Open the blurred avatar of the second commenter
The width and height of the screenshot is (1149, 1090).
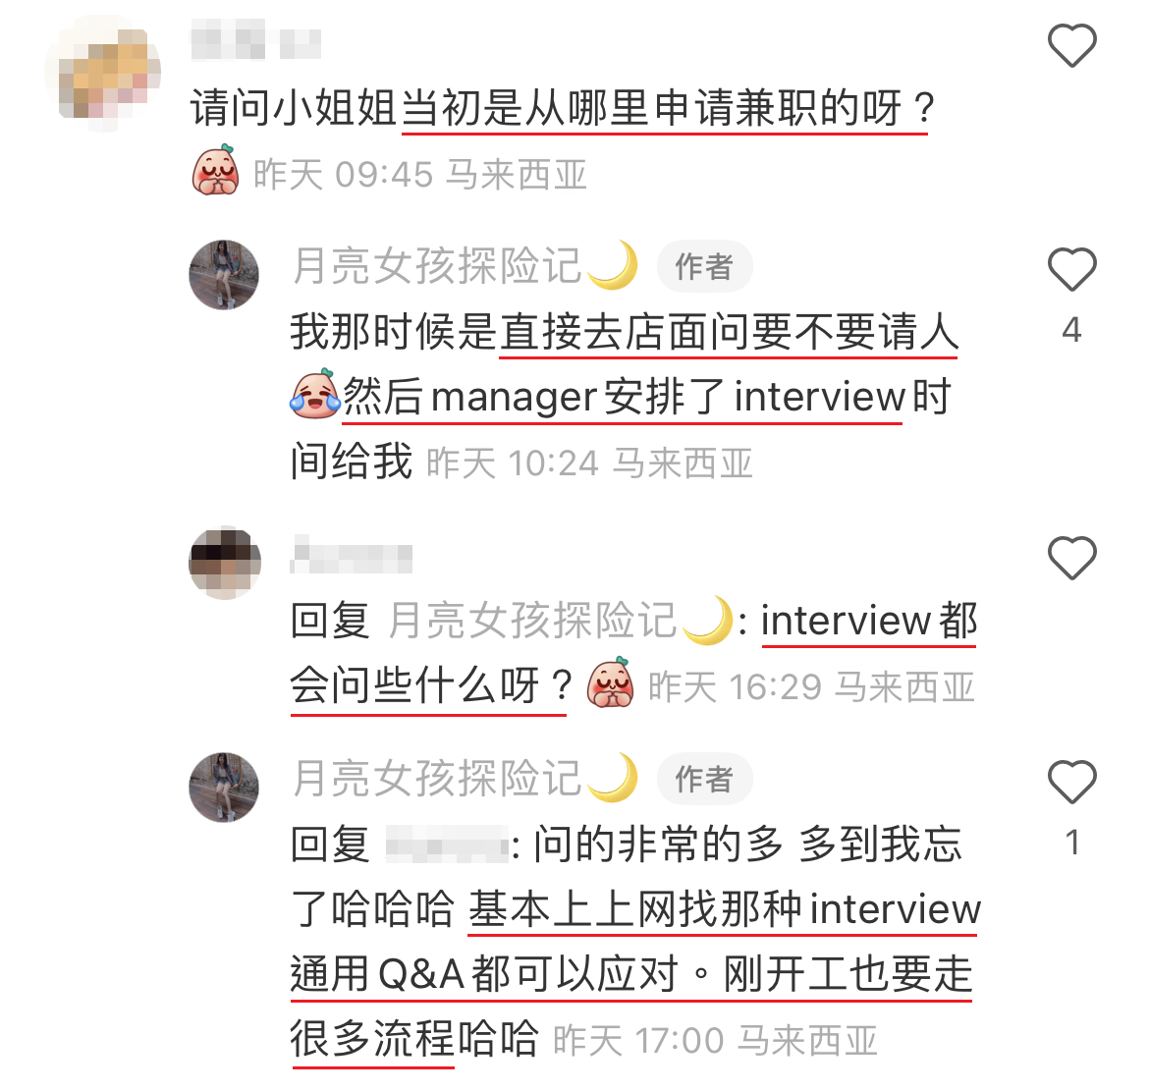(x=224, y=562)
